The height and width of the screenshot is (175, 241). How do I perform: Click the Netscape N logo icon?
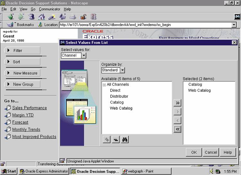[237, 17]
